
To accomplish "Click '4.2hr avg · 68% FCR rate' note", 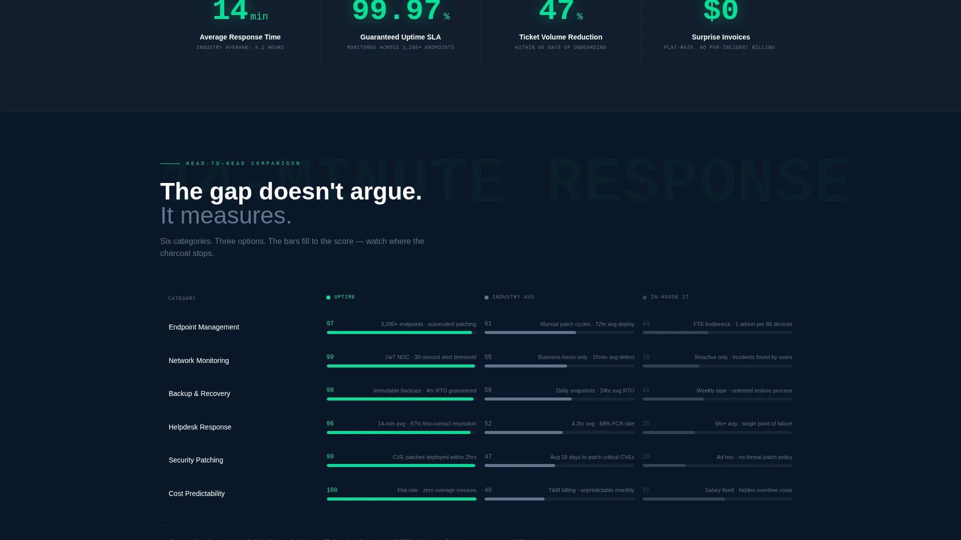I will pos(603,423).
